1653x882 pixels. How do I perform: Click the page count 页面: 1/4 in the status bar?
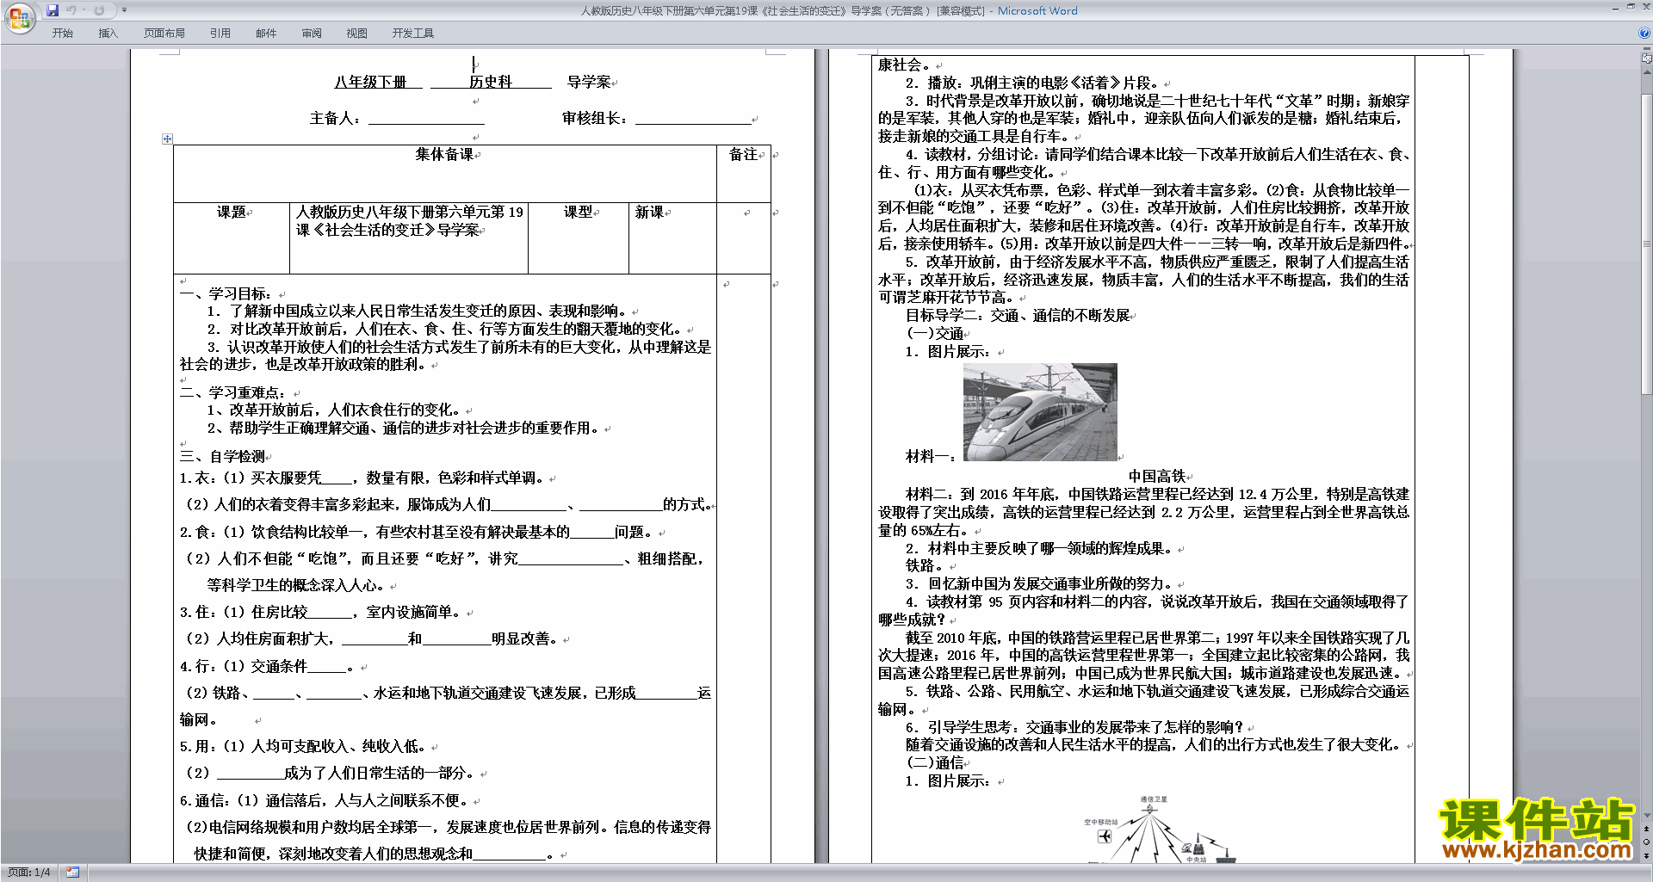tap(29, 873)
